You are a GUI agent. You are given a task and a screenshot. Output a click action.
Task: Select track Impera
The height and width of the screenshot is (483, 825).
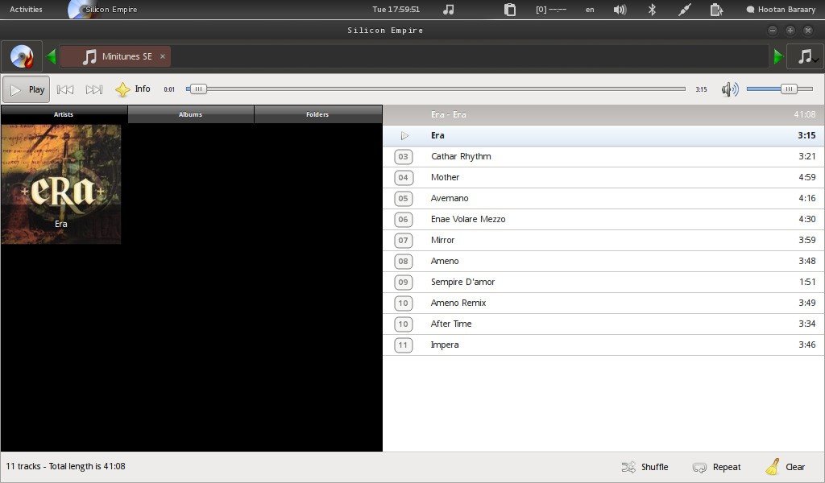603,345
